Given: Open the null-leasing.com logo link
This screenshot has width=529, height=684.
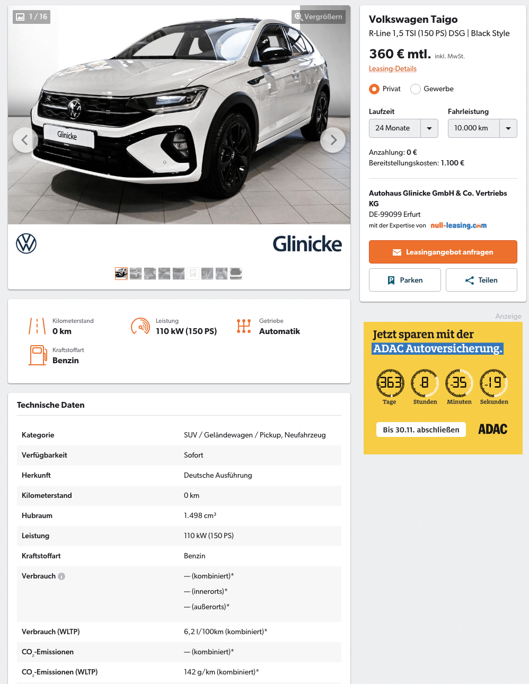Looking at the screenshot, I should tap(459, 225).
